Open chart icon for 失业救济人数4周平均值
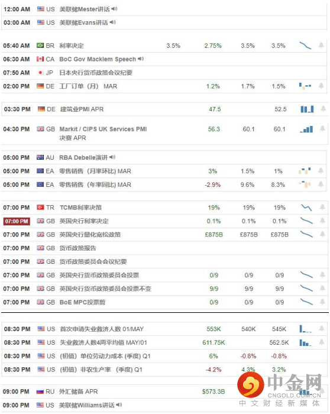Screen dimensions: 330x414 pyautogui.click(x=306, y=342)
